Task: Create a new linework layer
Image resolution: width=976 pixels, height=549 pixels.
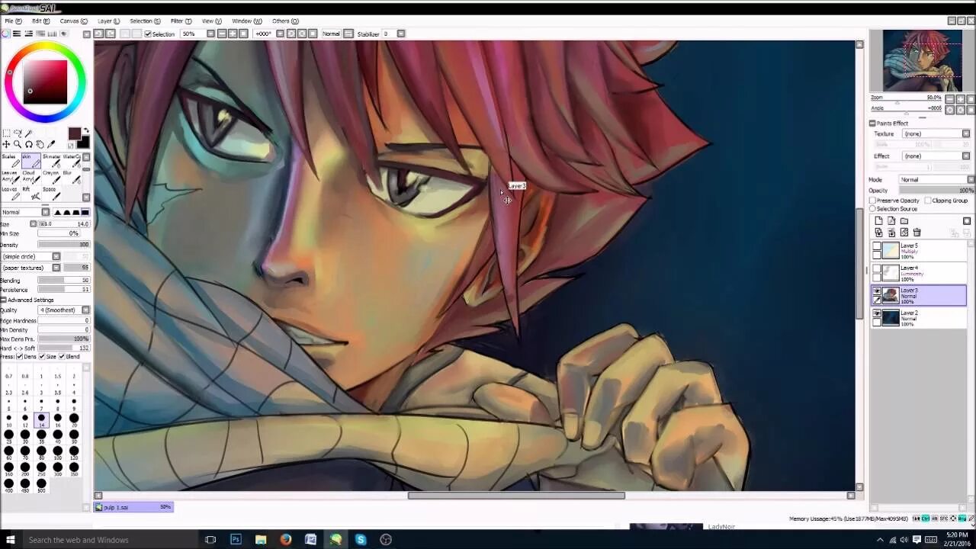Action: [891, 221]
